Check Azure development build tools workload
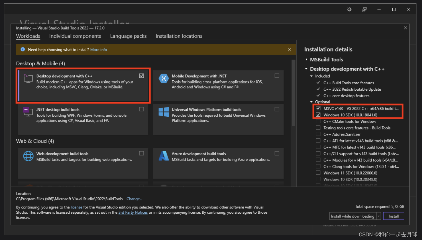The height and width of the screenshot is (240, 422). click(x=277, y=153)
